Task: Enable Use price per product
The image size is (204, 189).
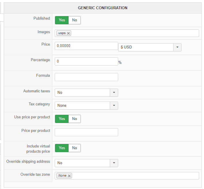Action: click(x=62, y=119)
